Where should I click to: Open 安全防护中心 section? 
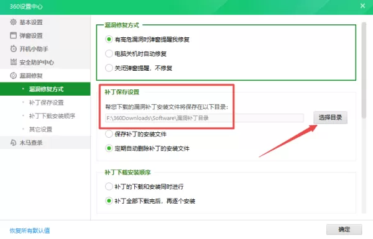(45, 62)
